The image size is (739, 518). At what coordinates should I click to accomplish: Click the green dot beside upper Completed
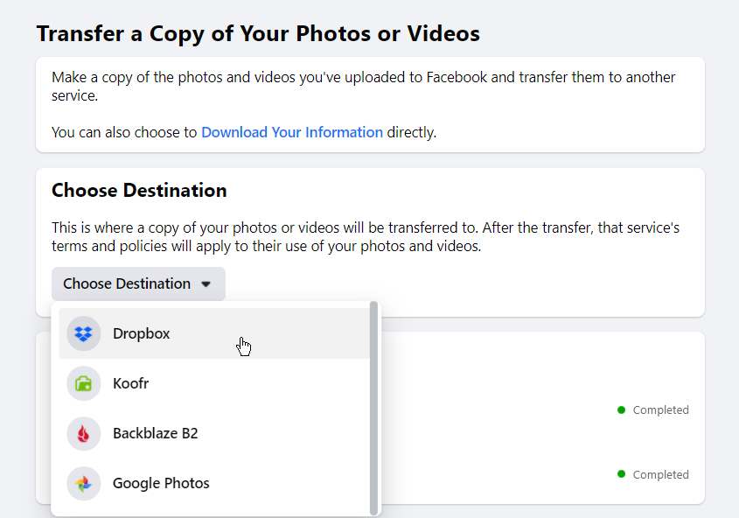(x=621, y=410)
